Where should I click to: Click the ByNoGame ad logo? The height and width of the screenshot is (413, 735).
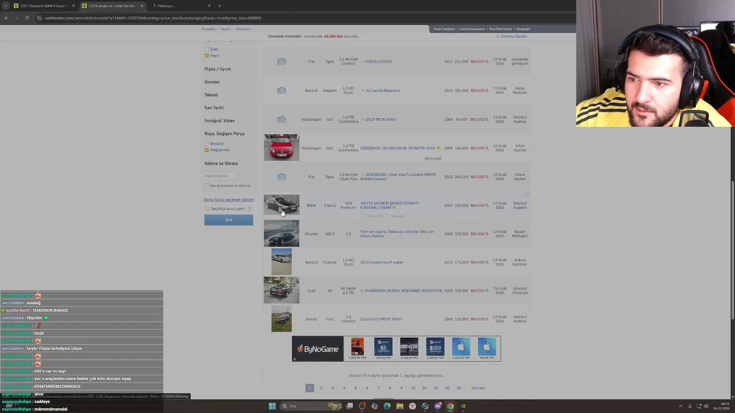click(318, 349)
